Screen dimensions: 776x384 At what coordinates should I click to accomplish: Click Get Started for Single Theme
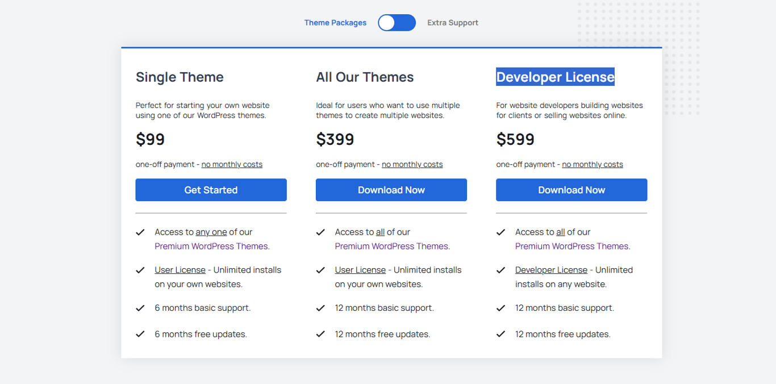(211, 190)
